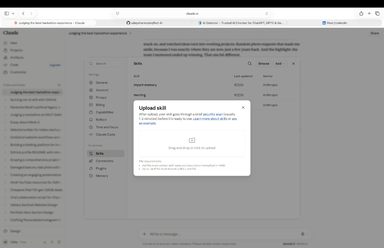
Task: Click search icon near Uday profile
Action: pyautogui.click(x=52, y=242)
